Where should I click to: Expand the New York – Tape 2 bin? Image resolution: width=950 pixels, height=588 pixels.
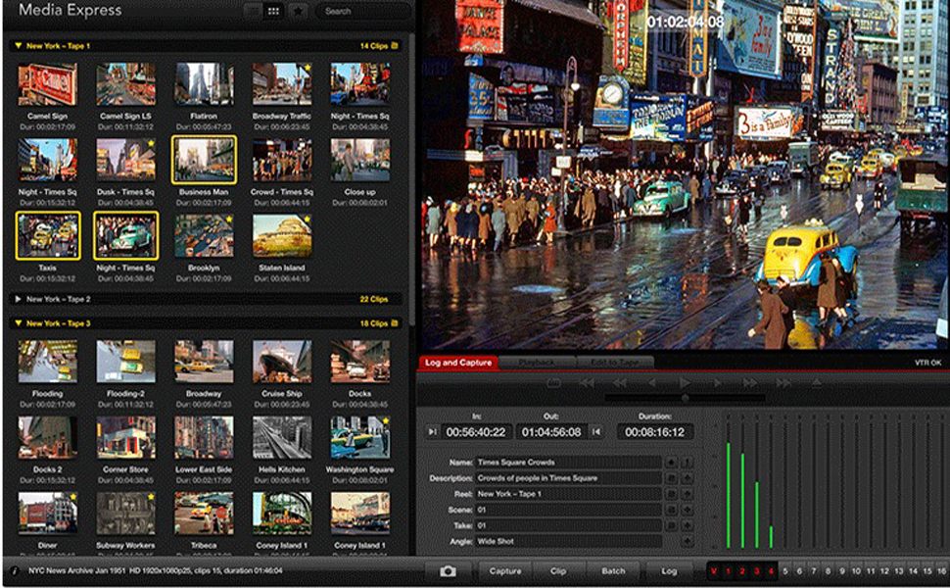[18, 299]
